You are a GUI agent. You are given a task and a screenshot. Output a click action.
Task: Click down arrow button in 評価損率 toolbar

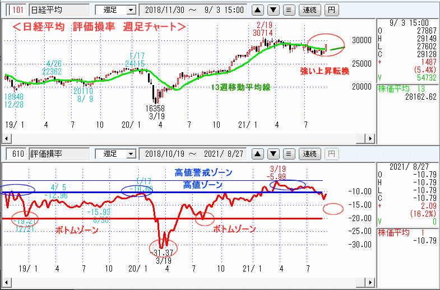tap(274, 154)
